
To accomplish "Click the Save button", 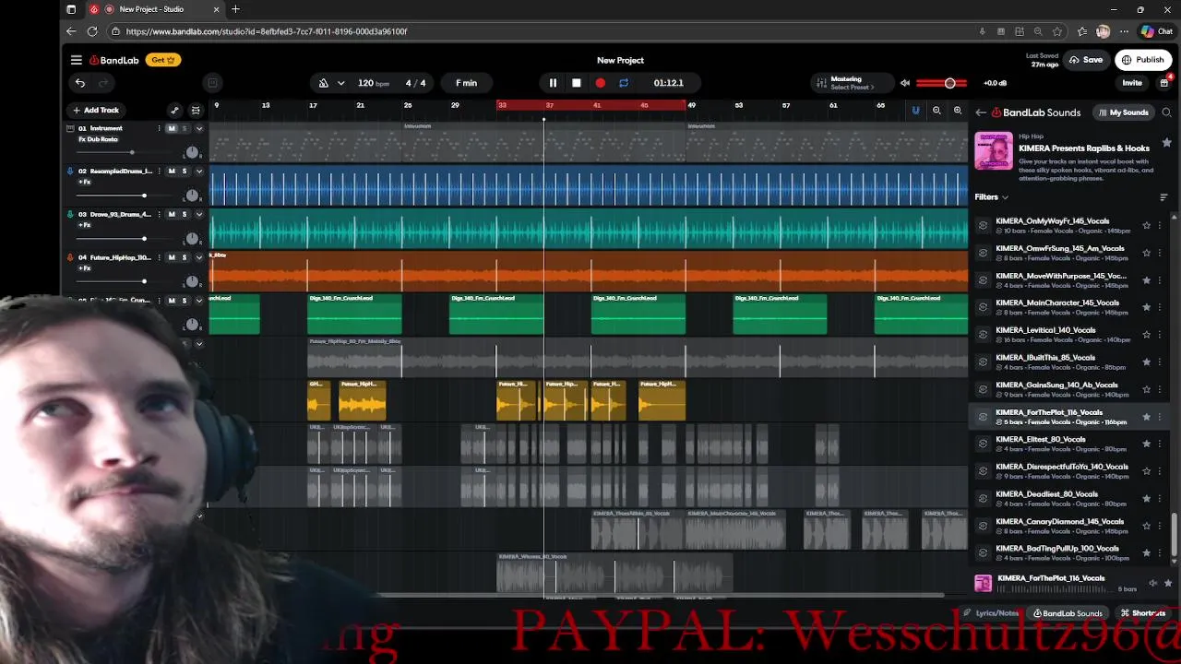I will click(x=1086, y=60).
